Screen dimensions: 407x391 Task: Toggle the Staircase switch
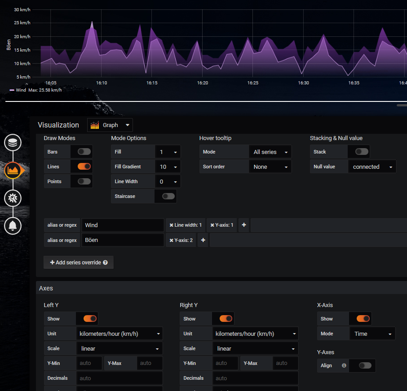[168, 196]
